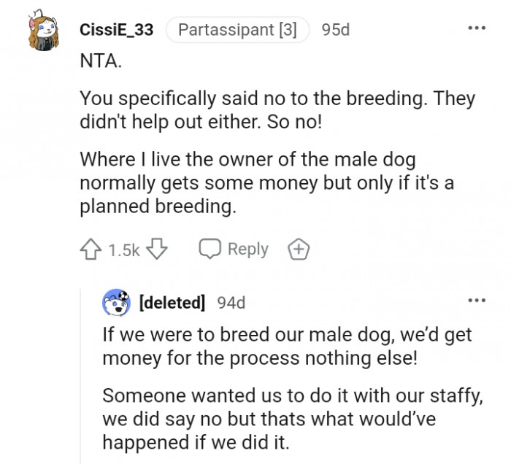Open the 94d timestamp on the reply
511x464 pixels.
pyautogui.click(x=231, y=302)
